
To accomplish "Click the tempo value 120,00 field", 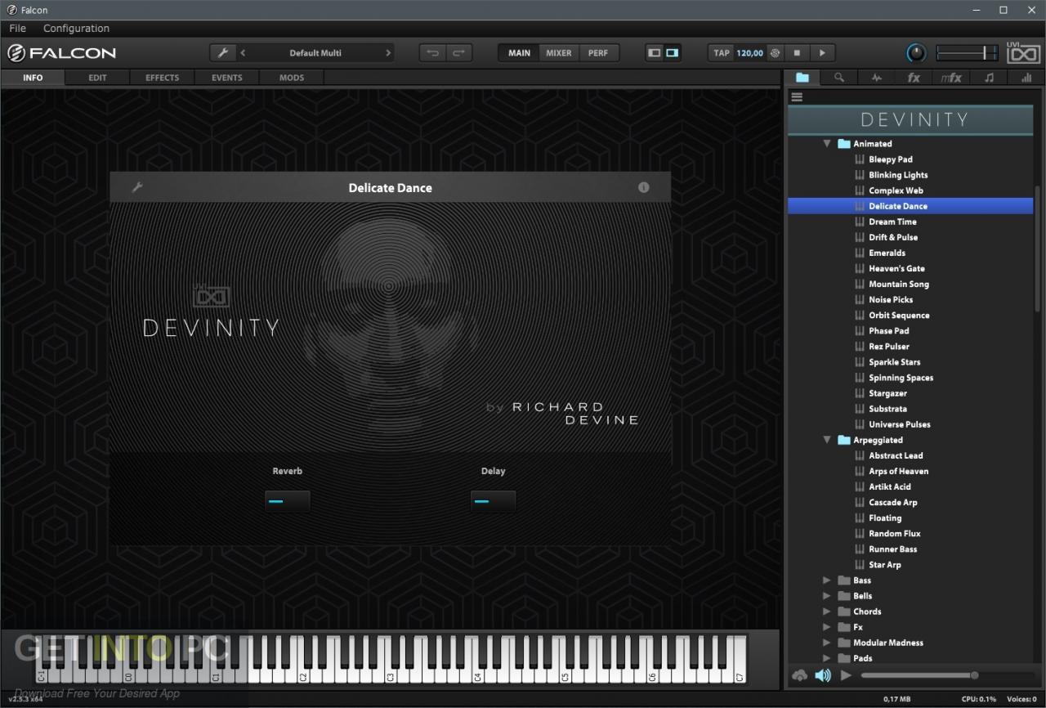I will [749, 53].
